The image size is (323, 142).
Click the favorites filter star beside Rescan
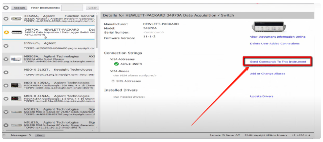6,8
